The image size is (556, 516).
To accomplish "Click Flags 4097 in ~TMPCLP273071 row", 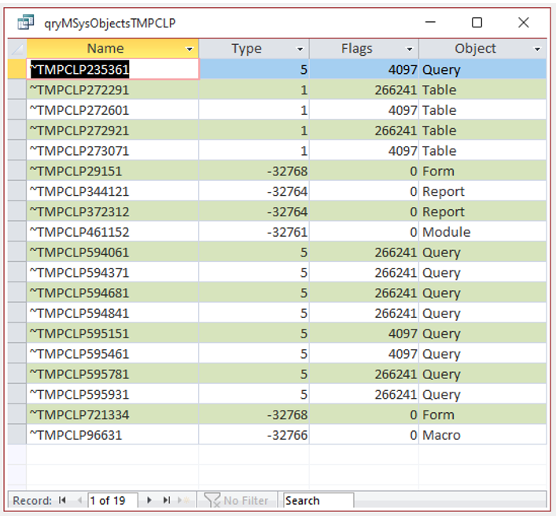I will pyautogui.click(x=364, y=151).
